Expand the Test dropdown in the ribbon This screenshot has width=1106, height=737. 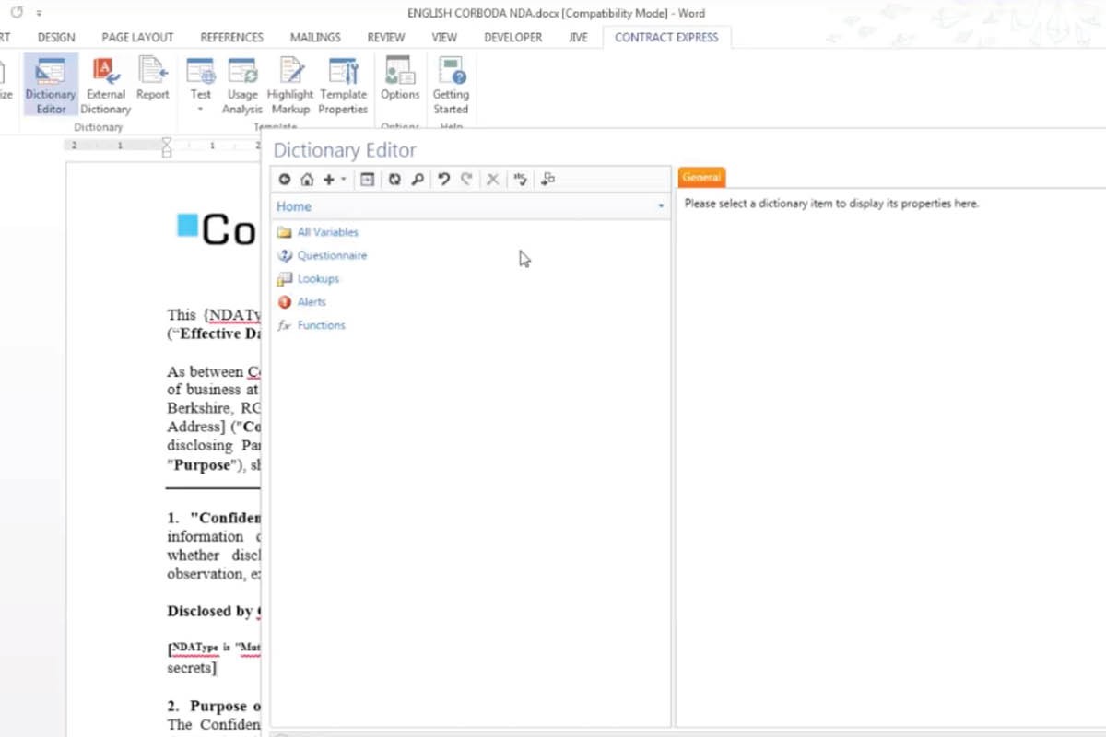click(200, 109)
